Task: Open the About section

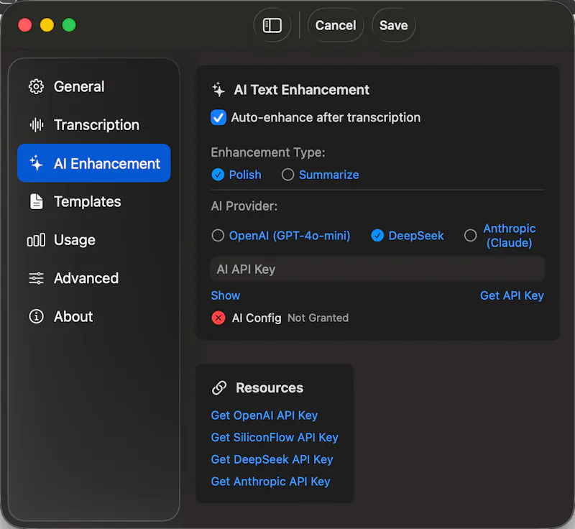Action: click(94, 316)
